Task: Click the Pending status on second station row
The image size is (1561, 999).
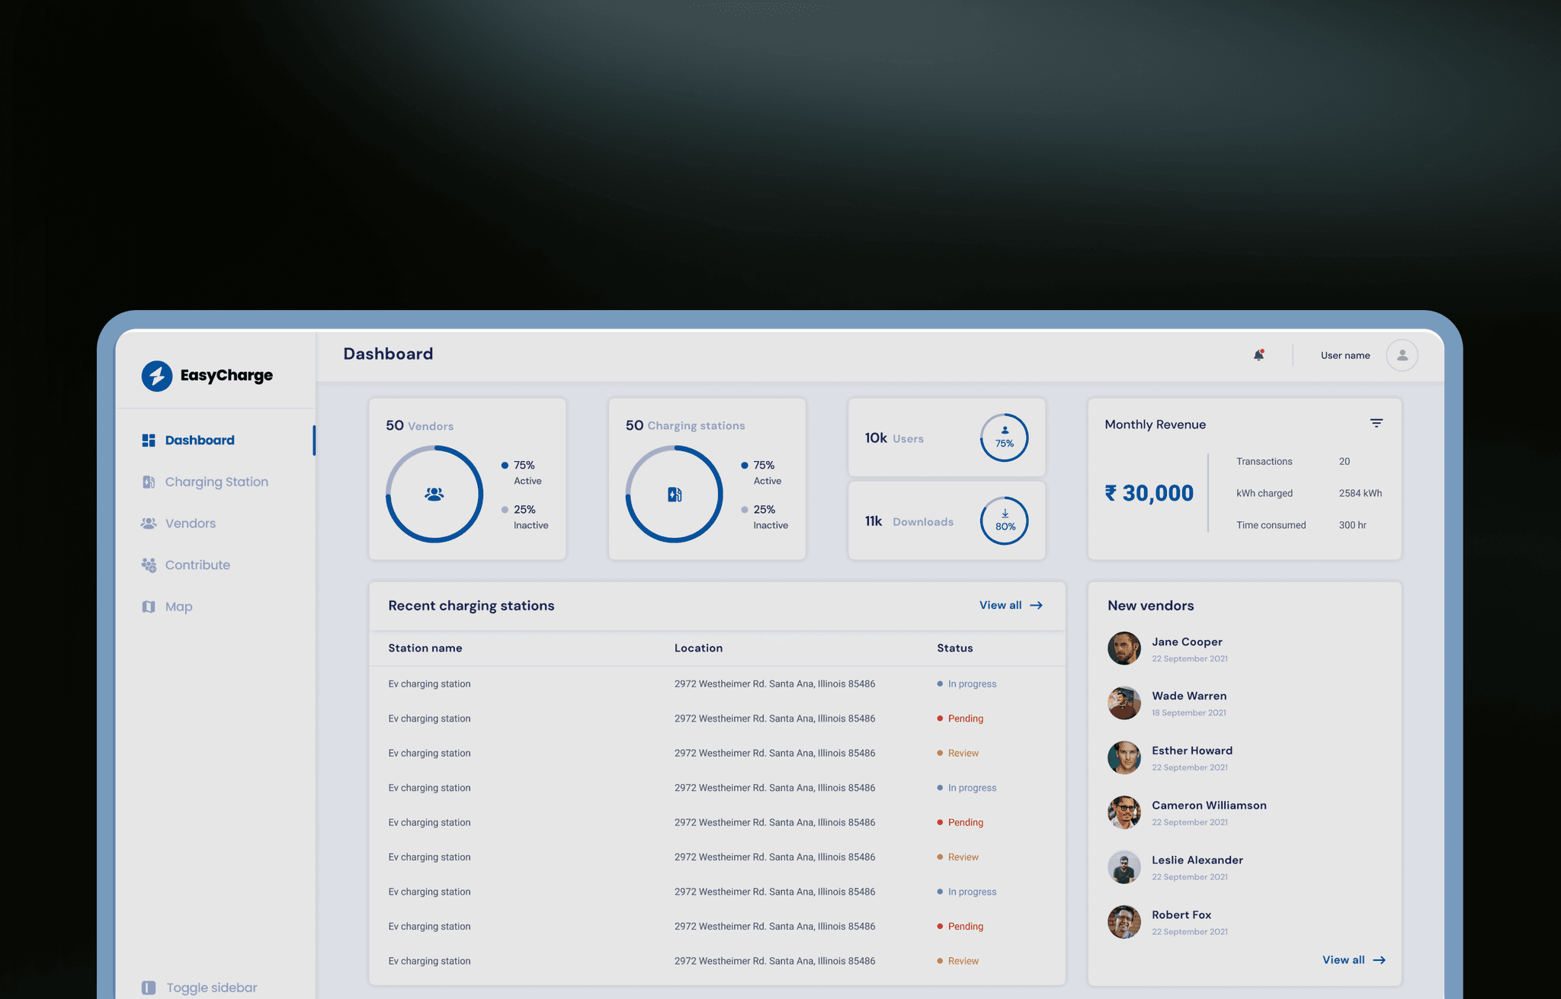Action: [x=966, y=718]
